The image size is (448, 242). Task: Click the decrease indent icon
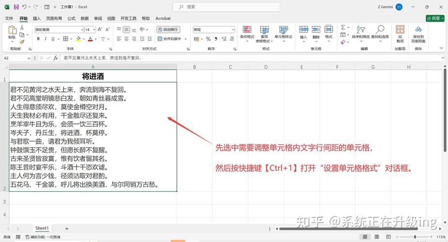(x=142, y=39)
